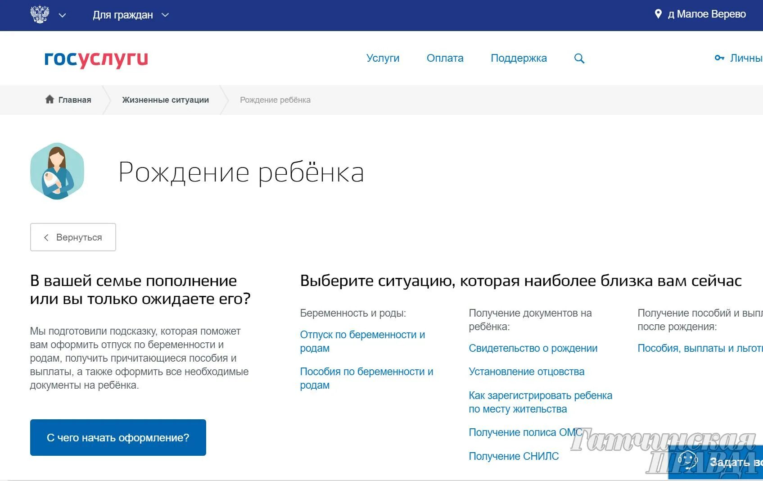Click the home icon in breadcrumbs
The width and height of the screenshot is (763, 481).
[50, 99]
